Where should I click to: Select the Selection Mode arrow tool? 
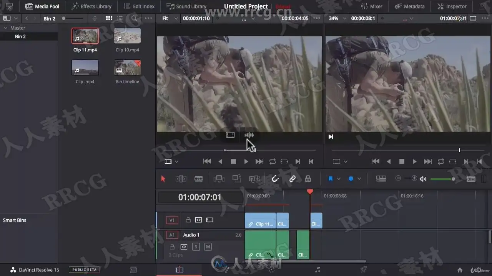(163, 179)
